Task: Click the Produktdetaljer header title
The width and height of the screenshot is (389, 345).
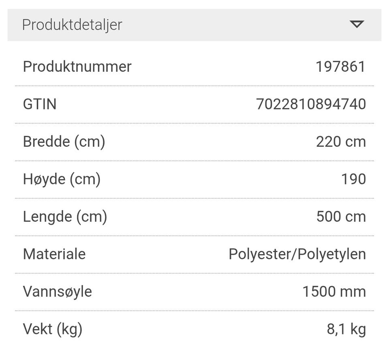Action: pos(72,25)
